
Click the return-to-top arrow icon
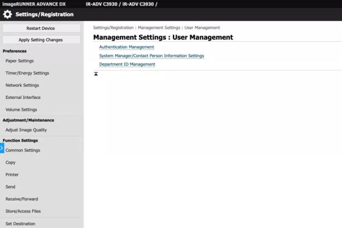[96, 74]
